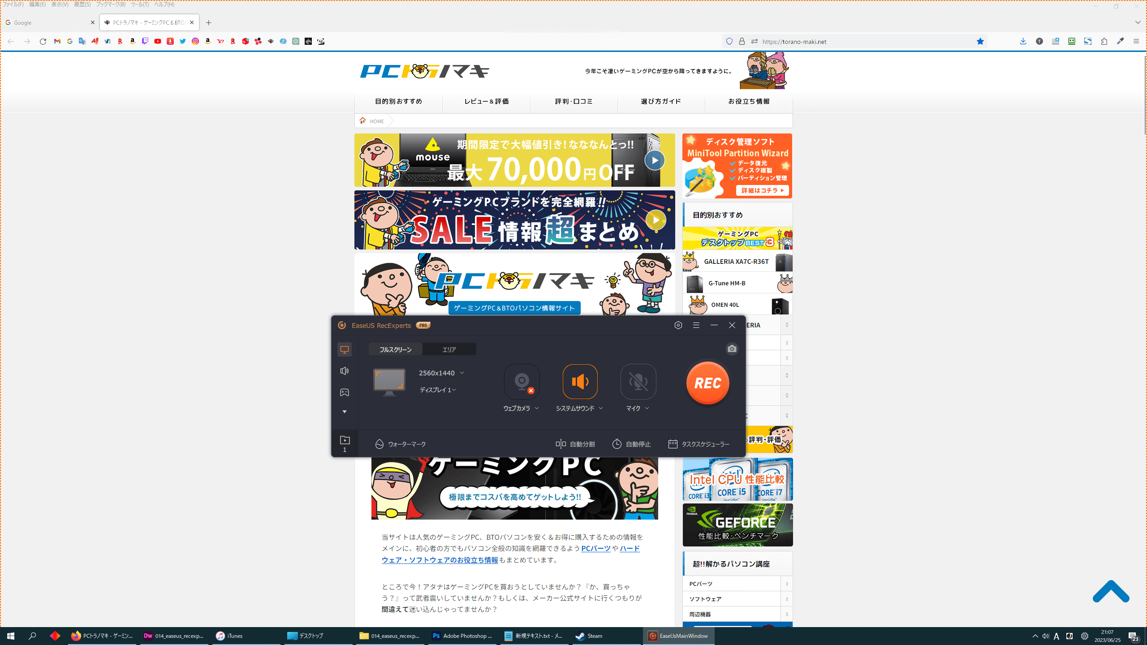1147x645 pixels.
Task: Open RecExperts settings hexagon icon
Action: coord(678,325)
